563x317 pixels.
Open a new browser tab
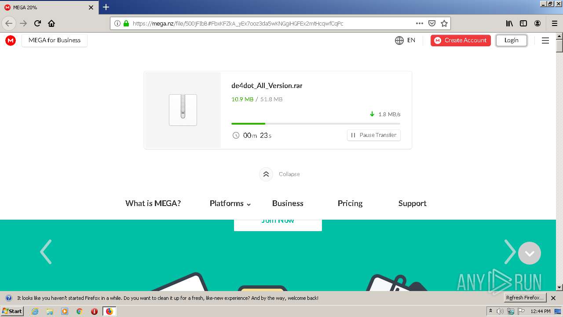(106, 7)
